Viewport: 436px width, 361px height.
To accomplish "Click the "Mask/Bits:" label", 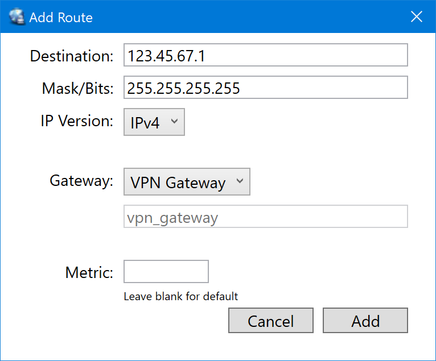I will click(x=78, y=88).
